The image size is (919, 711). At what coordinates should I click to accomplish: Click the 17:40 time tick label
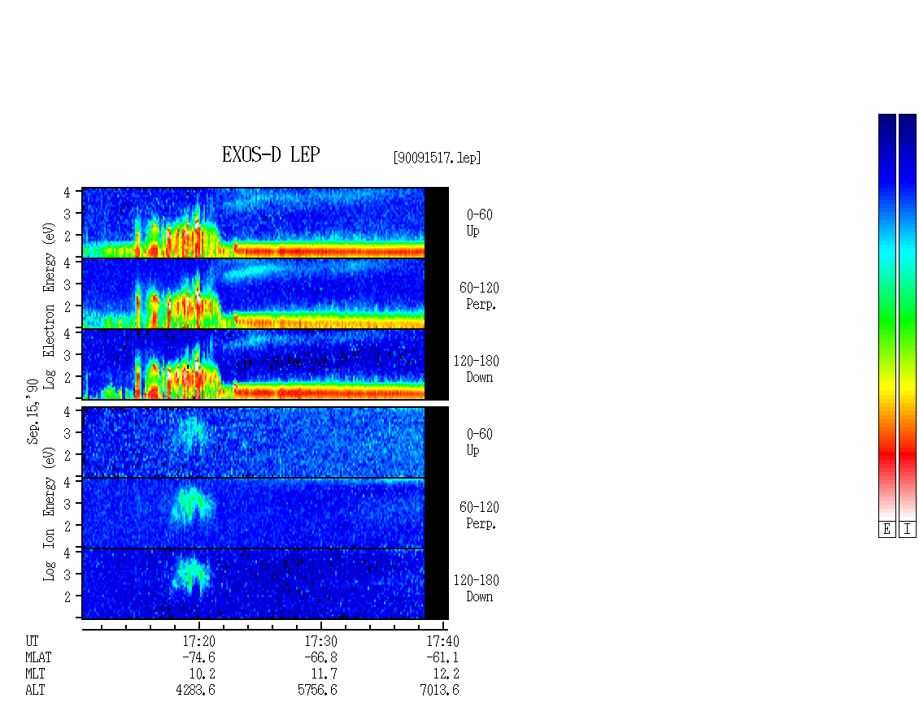coord(442,641)
